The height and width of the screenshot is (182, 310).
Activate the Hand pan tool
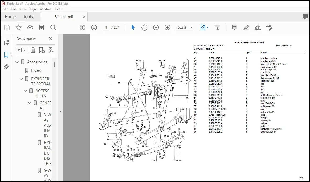[144, 27]
